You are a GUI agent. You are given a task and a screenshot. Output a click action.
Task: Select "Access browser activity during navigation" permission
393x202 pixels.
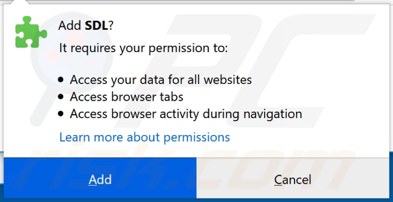[x=186, y=114]
